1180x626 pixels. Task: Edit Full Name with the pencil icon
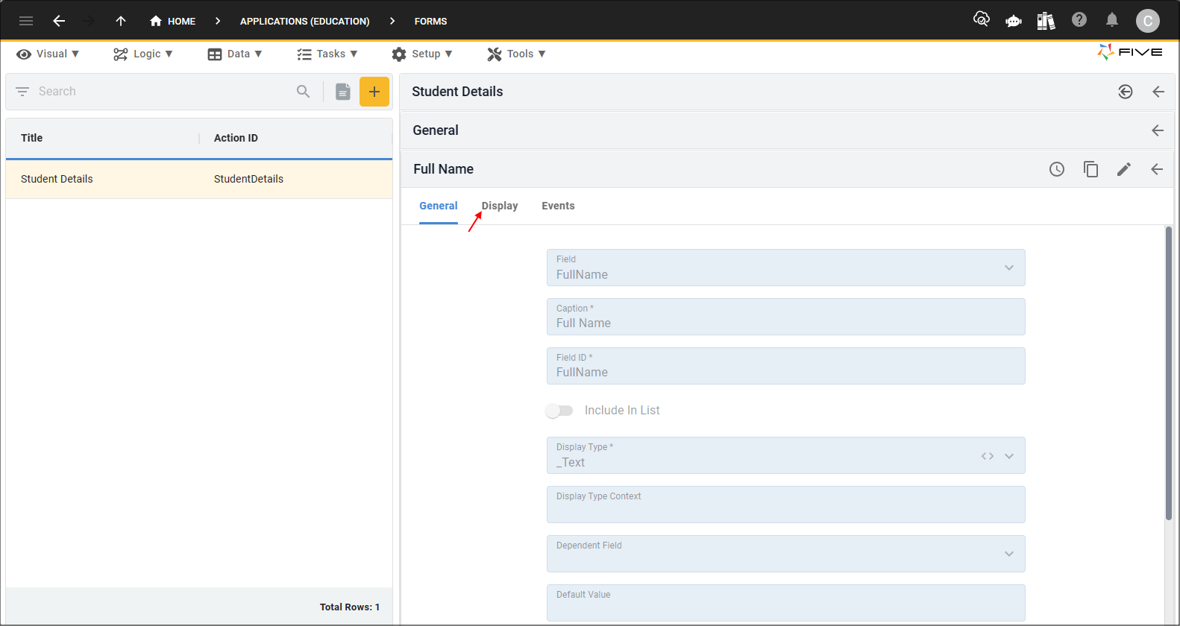coord(1124,169)
